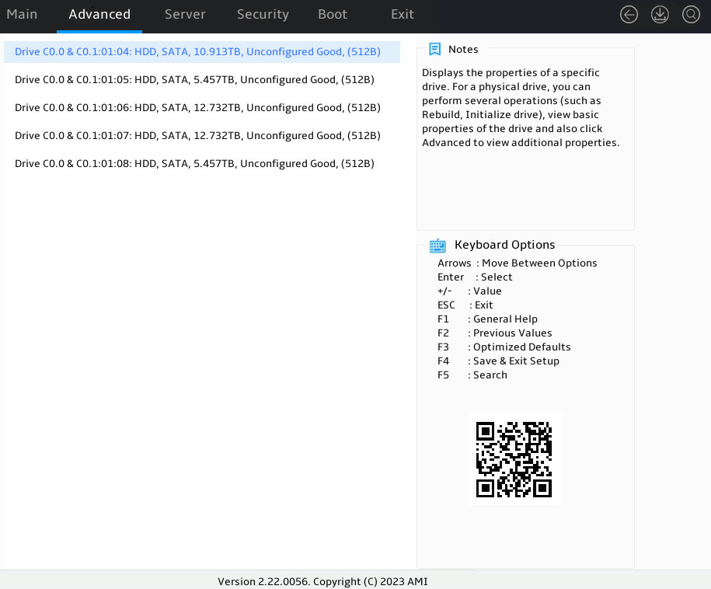This screenshot has height=589, width=711.
Task: Open the Boot tab
Action: coord(333,15)
